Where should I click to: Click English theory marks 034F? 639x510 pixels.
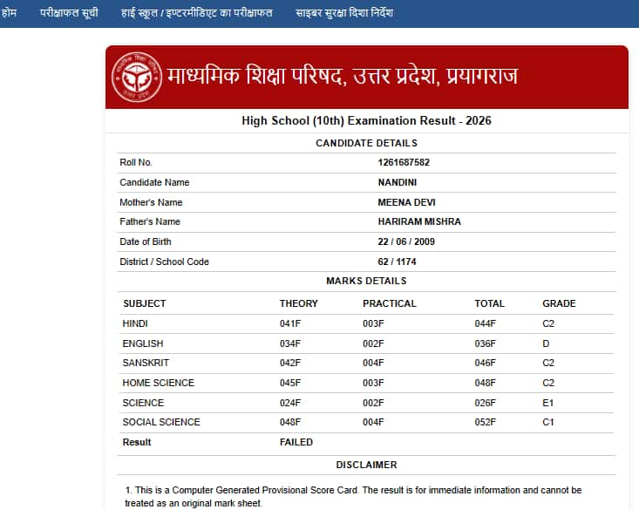(290, 343)
